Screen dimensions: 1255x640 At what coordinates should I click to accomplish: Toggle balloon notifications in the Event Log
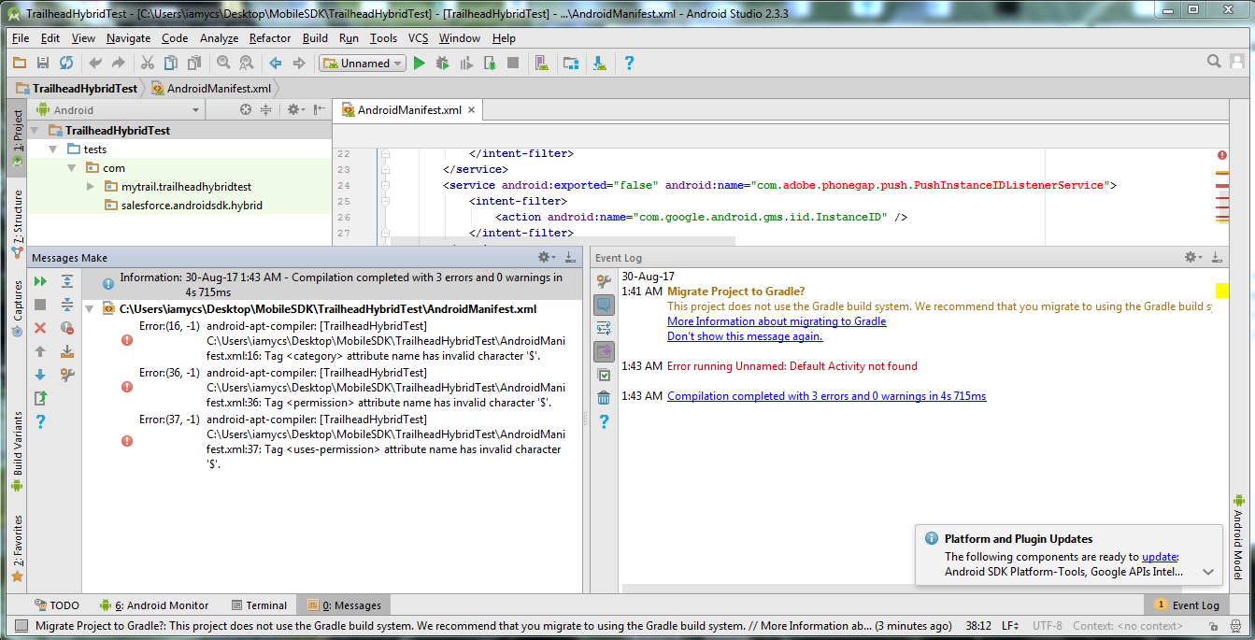point(604,305)
